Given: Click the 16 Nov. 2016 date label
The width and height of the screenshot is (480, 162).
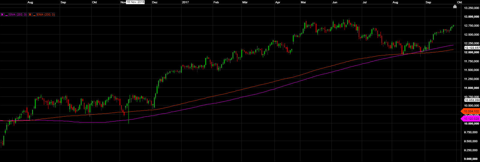Looking at the screenshot, I should 135,2.
